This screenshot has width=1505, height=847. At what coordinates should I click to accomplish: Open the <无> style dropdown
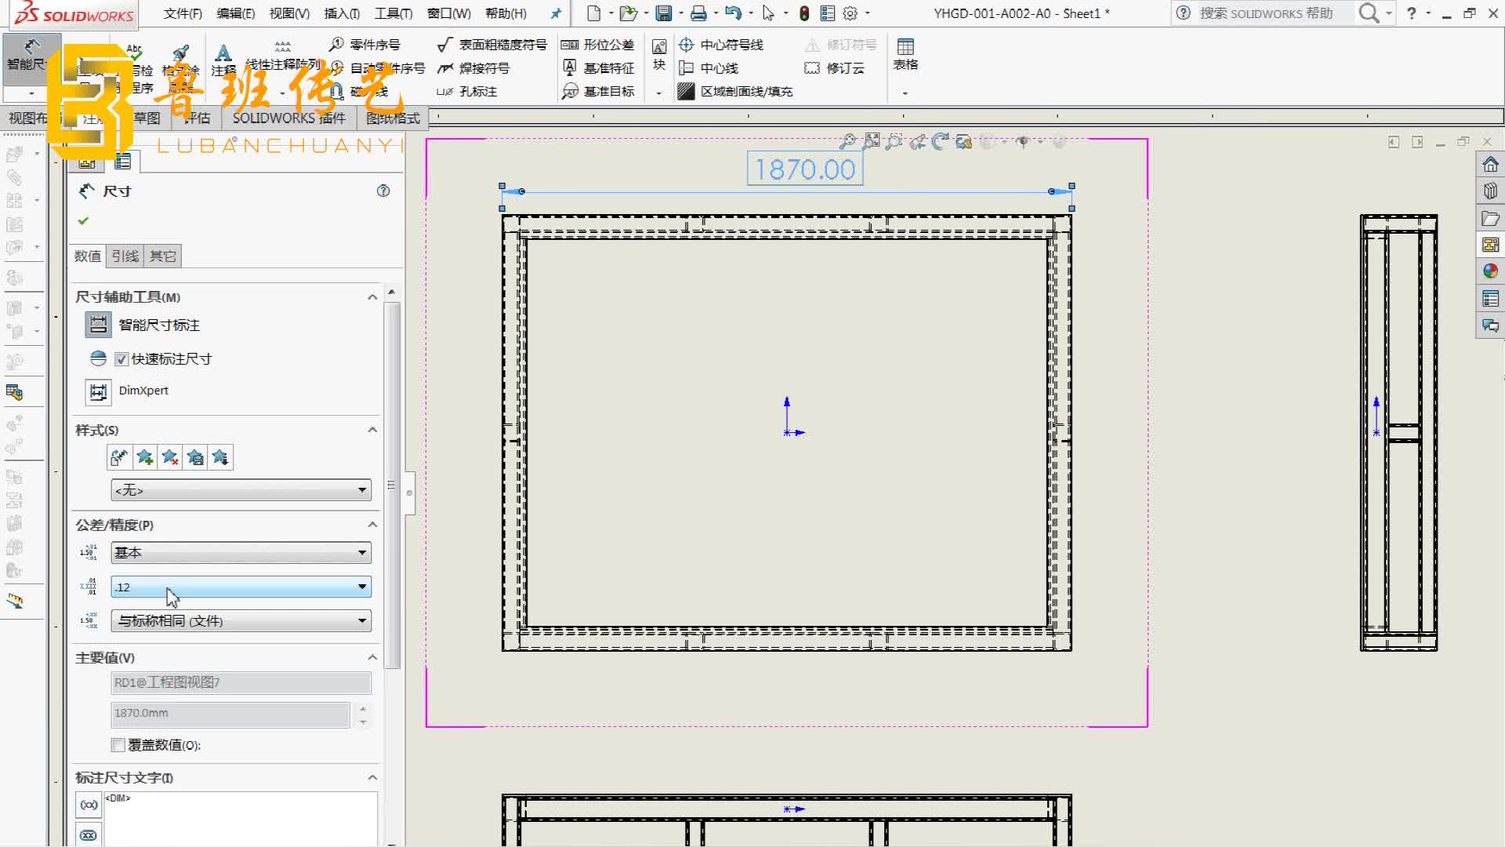[241, 490]
